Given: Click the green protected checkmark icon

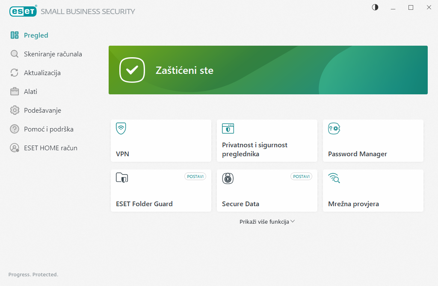Looking at the screenshot, I should point(133,70).
